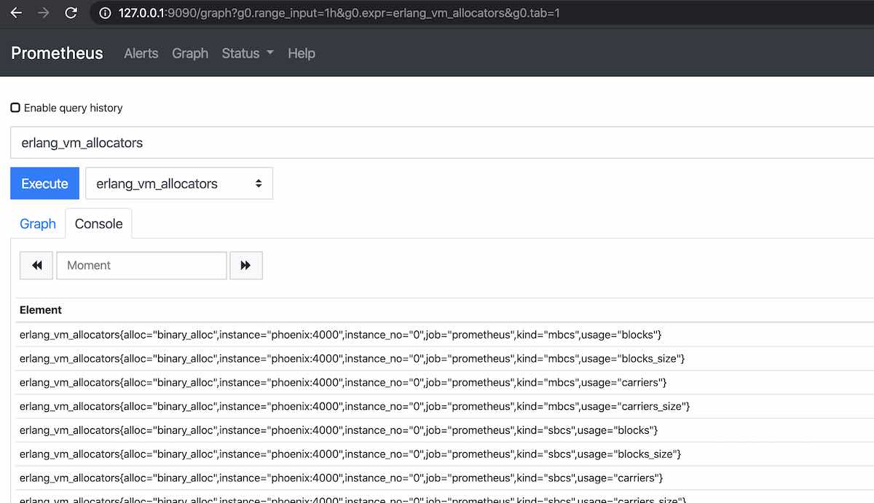Open the Help page link
The image size is (874, 503).
point(301,53)
